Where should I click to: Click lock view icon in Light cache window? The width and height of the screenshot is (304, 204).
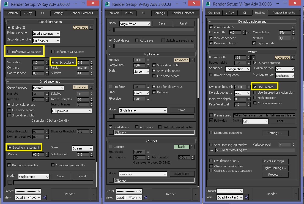(146, 197)
